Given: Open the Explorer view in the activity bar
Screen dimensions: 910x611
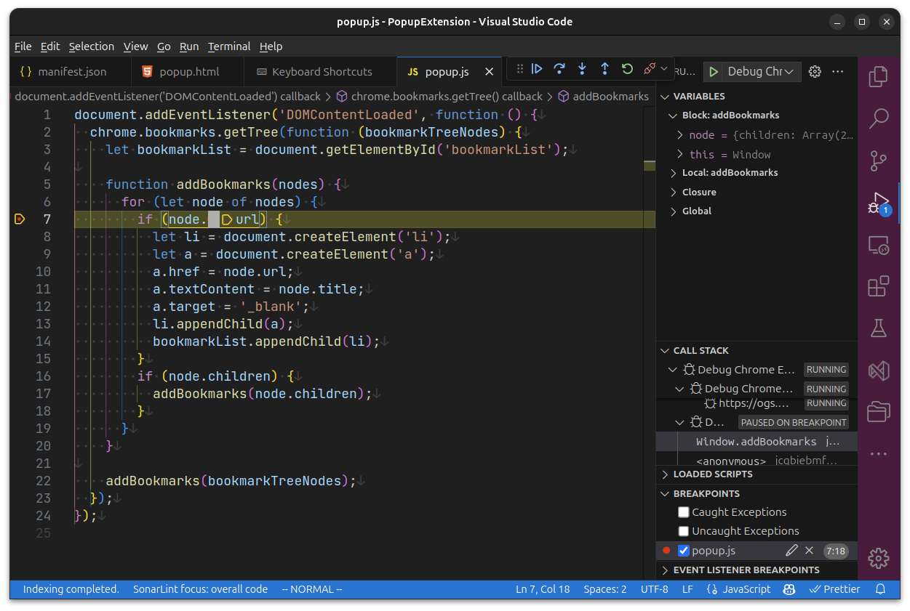Looking at the screenshot, I should (879, 76).
